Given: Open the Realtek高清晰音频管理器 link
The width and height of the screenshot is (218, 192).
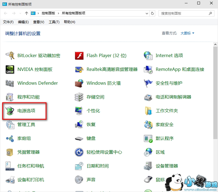Looking at the screenshot, I should tap(112, 69).
